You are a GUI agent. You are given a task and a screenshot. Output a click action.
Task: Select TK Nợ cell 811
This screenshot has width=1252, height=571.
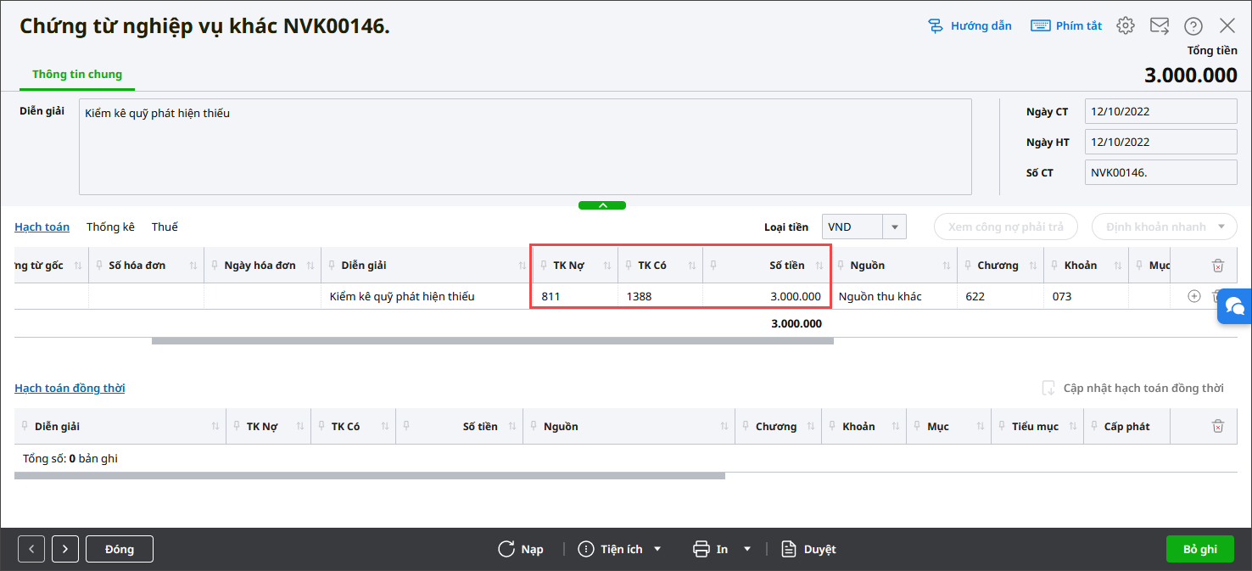(576, 296)
